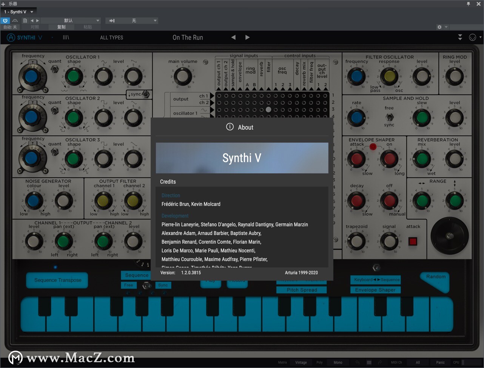Screen dimensions: 484x368
Task: Toggle automation mode 自动: 关
Action: tap(10, 27)
